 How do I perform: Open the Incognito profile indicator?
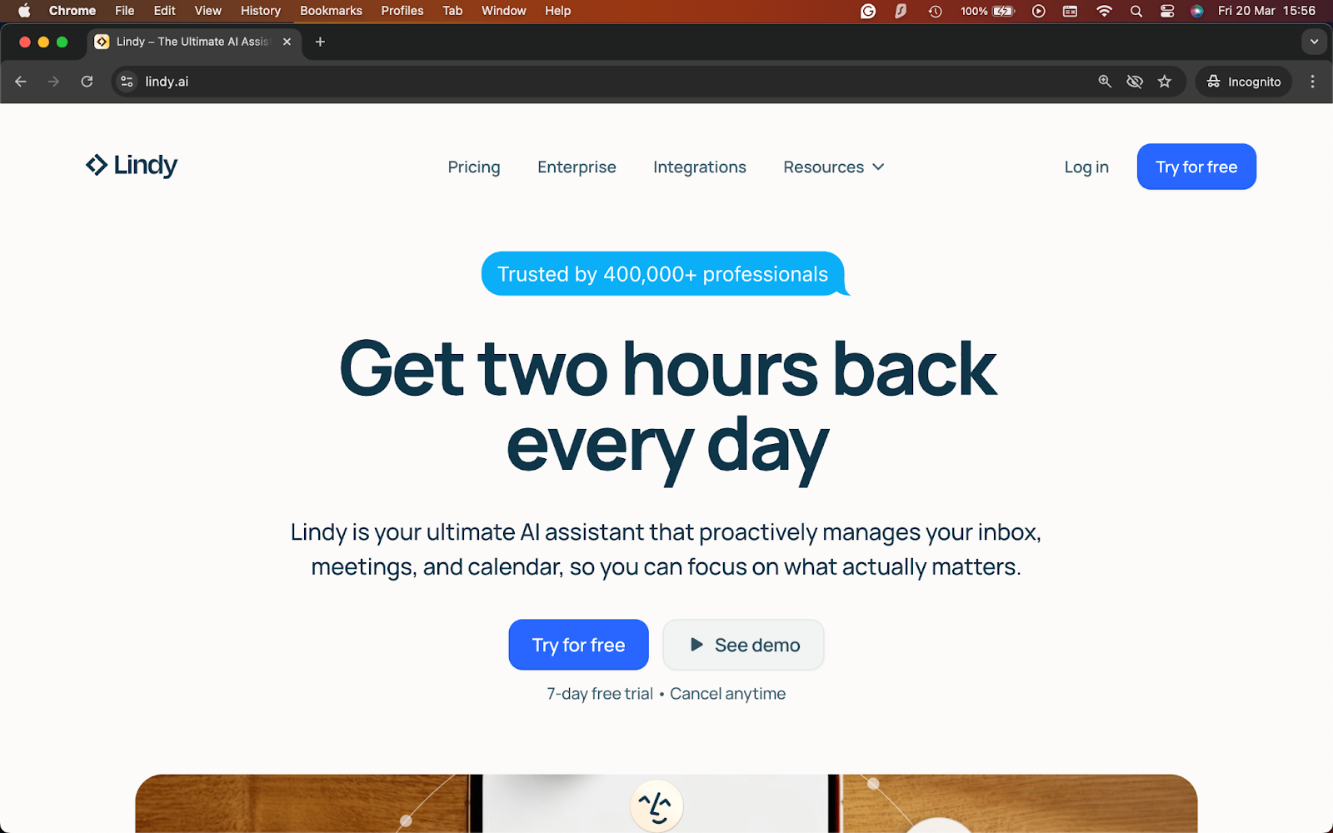(1244, 82)
